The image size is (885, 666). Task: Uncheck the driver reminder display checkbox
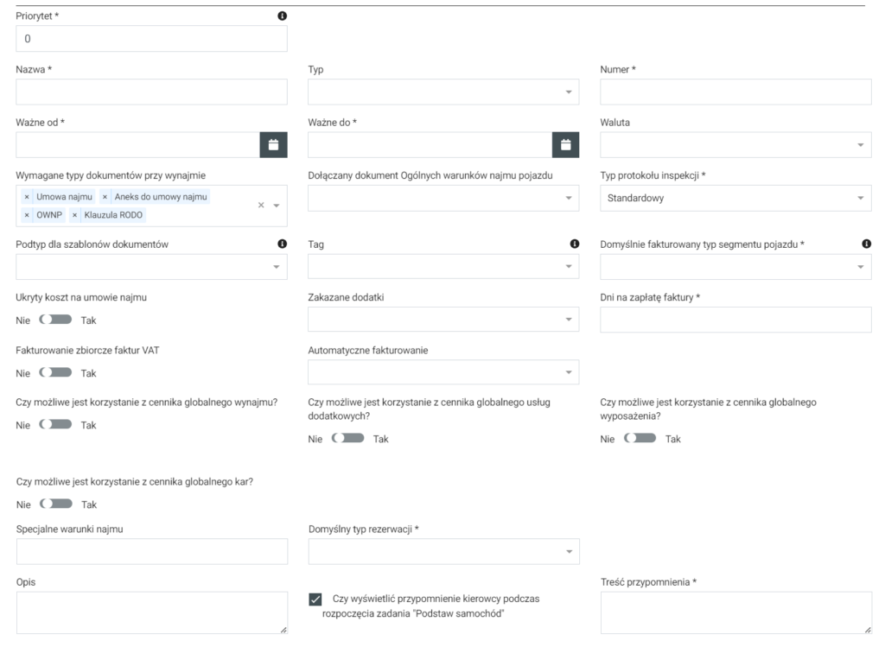pos(315,599)
